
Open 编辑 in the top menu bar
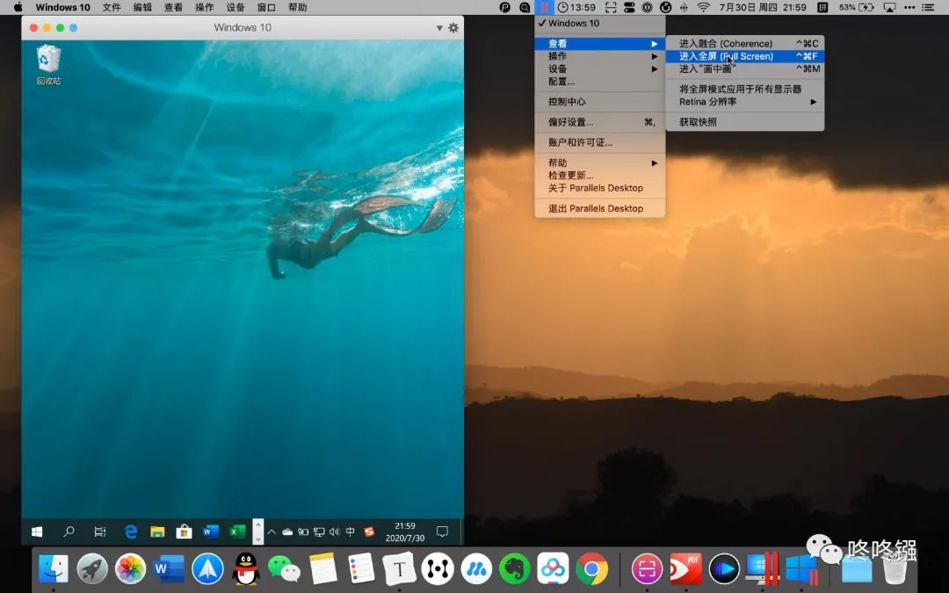tap(142, 7)
